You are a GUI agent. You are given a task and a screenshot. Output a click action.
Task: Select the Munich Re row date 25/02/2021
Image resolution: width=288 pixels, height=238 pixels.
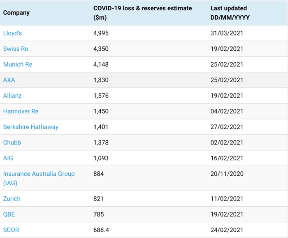pyautogui.click(x=227, y=65)
